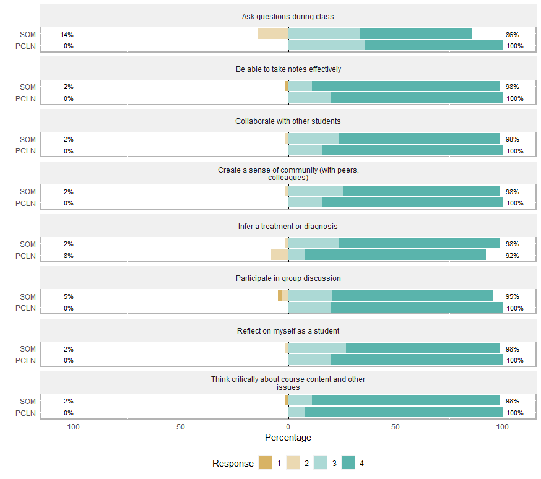This screenshot has height=479, width=541.
Task: Click the "Ask questions during class" panel title
Action: pyautogui.click(x=288, y=17)
